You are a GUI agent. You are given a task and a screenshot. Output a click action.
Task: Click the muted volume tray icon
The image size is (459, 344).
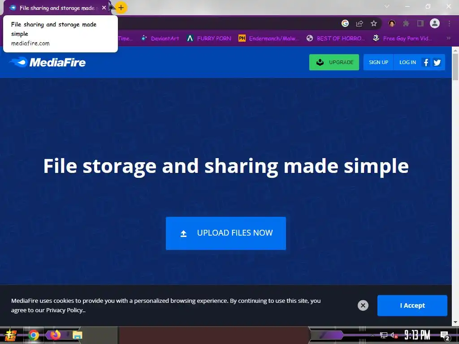(x=394, y=335)
